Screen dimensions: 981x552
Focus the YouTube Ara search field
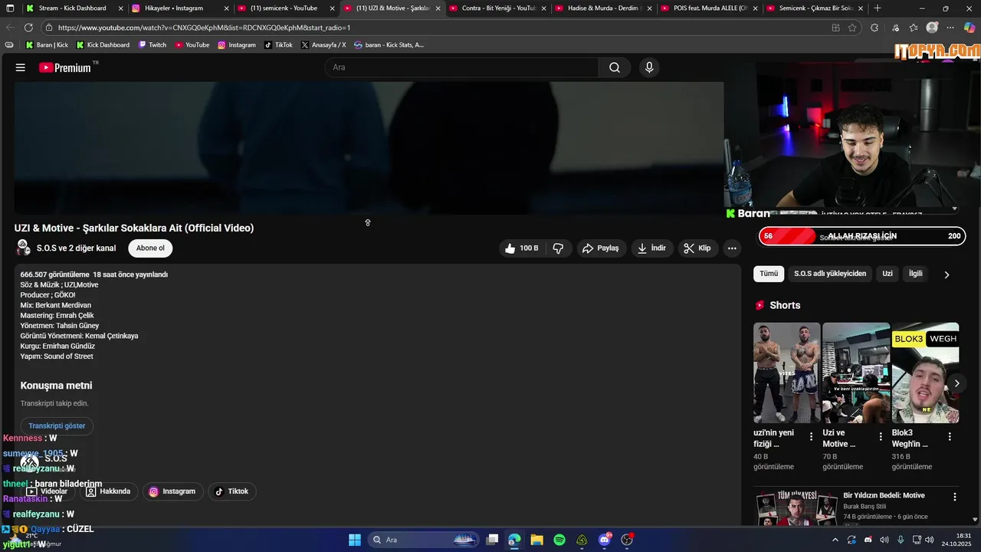click(x=462, y=67)
